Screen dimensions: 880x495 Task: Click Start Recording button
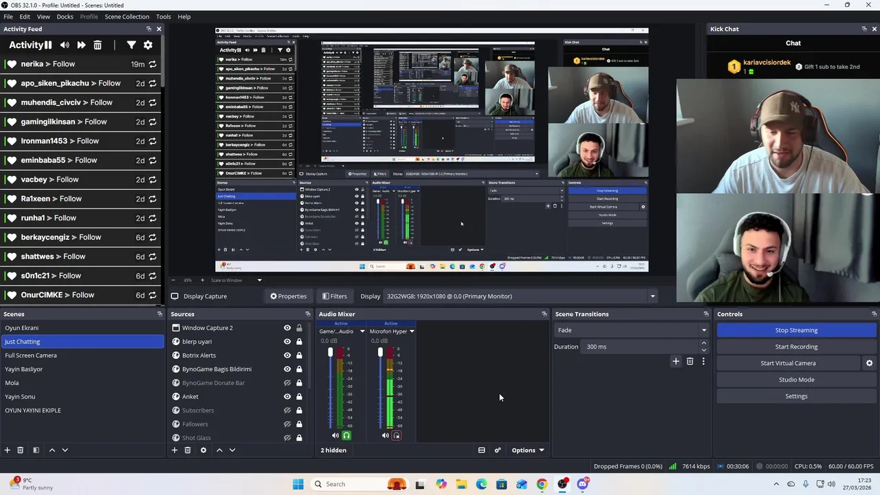point(796,346)
